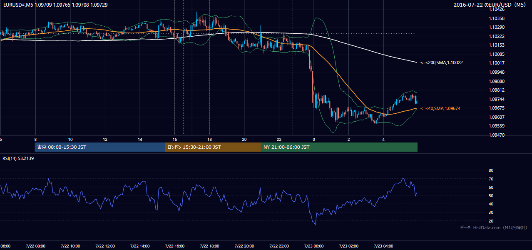Click price axis value 1.10290
This screenshot has width=532, height=250.
pyautogui.click(x=497, y=27)
